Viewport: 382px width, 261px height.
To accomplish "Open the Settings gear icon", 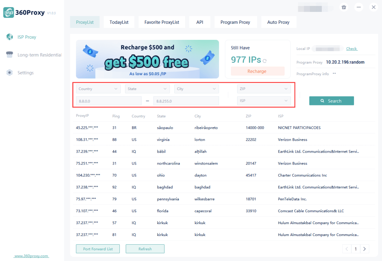I will 9,73.
